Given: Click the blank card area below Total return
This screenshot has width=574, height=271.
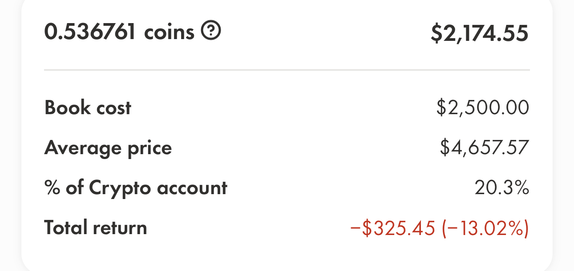Looking at the screenshot, I should point(287,255).
